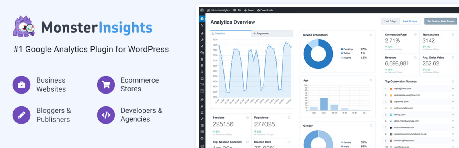The image size is (459, 148).
Task: Click the info icon beside Conversion Rate
Action: click(415, 34)
